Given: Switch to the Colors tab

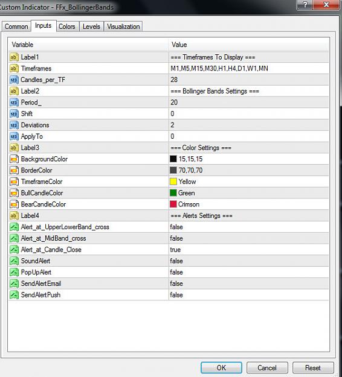Looking at the screenshot, I should 67,27.
